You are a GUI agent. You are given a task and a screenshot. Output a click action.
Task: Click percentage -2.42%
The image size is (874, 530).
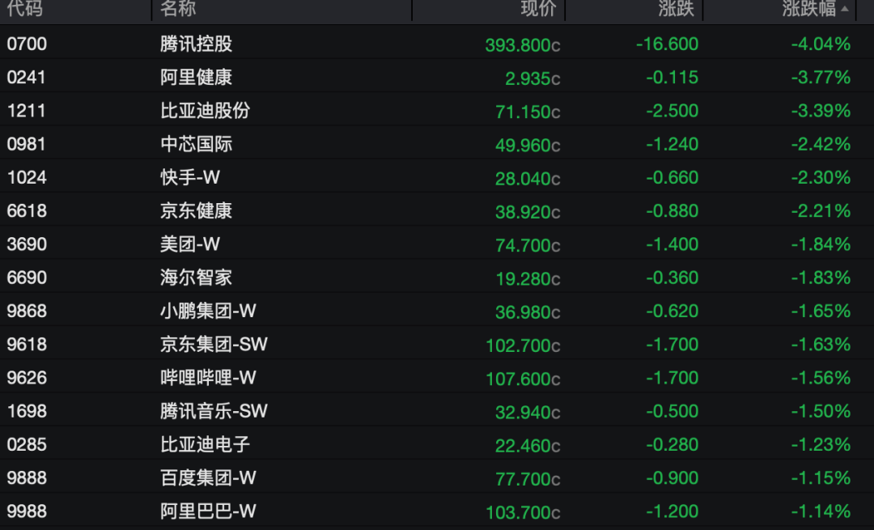(821, 144)
